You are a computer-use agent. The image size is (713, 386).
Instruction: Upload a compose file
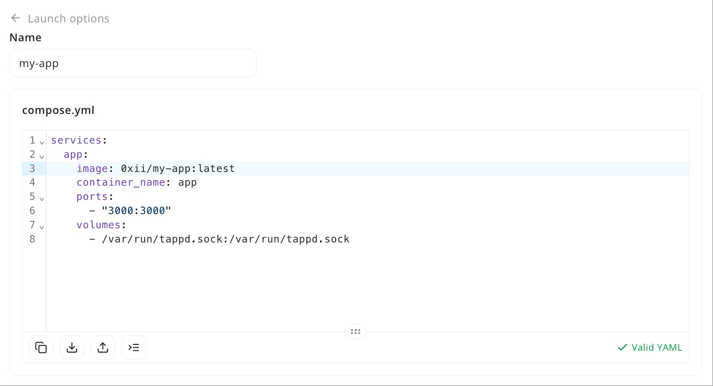click(103, 347)
